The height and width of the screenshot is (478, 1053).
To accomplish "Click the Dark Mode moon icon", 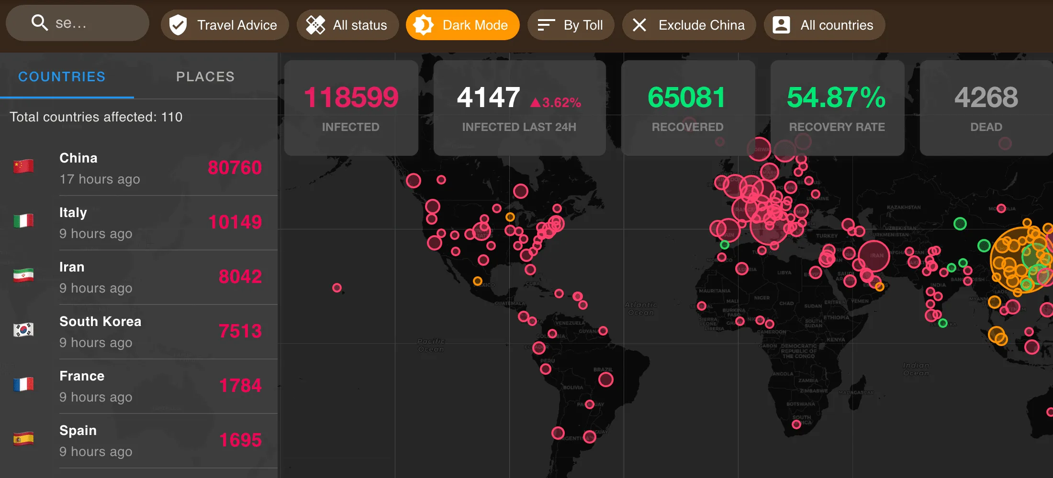I will [425, 24].
